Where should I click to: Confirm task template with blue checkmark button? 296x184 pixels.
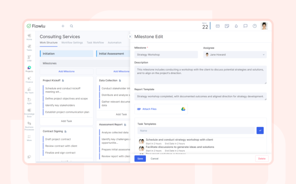pyautogui.click(x=260, y=130)
